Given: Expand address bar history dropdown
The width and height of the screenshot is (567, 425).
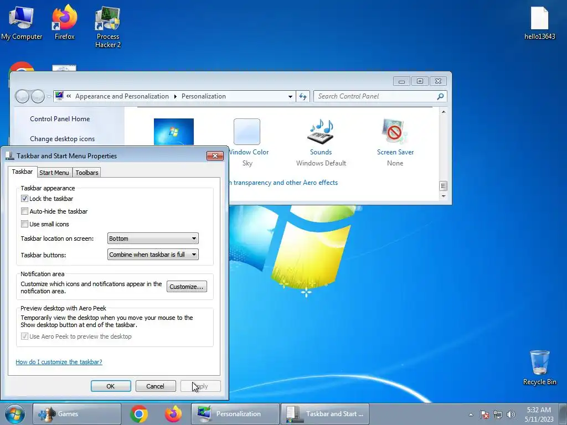Looking at the screenshot, I should (290, 96).
